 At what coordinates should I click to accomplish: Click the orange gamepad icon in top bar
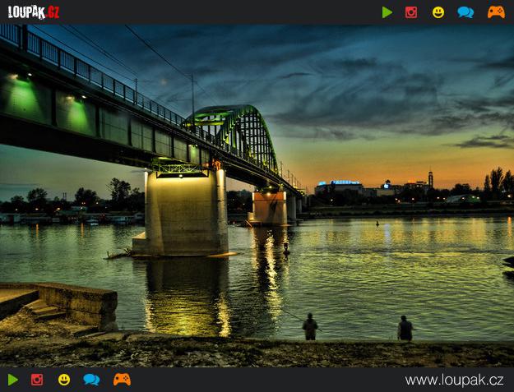[496, 12]
